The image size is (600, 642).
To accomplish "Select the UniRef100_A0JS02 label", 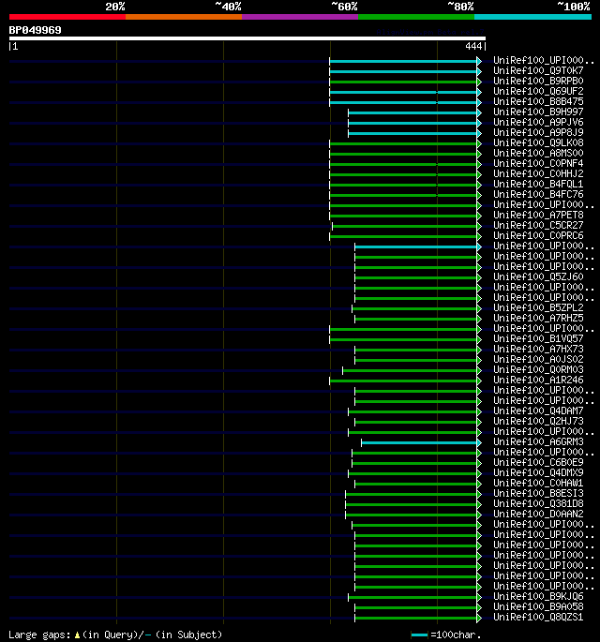I will (538, 359).
